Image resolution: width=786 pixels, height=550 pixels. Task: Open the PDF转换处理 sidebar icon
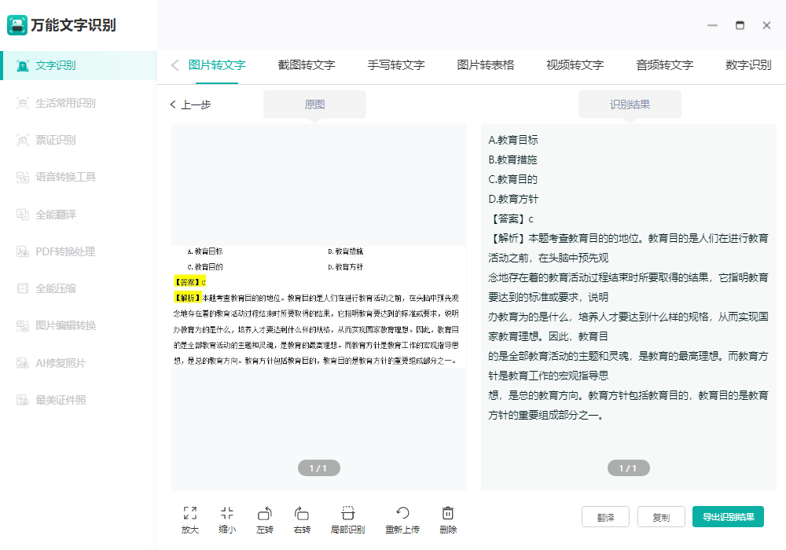(x=23, y=251)
